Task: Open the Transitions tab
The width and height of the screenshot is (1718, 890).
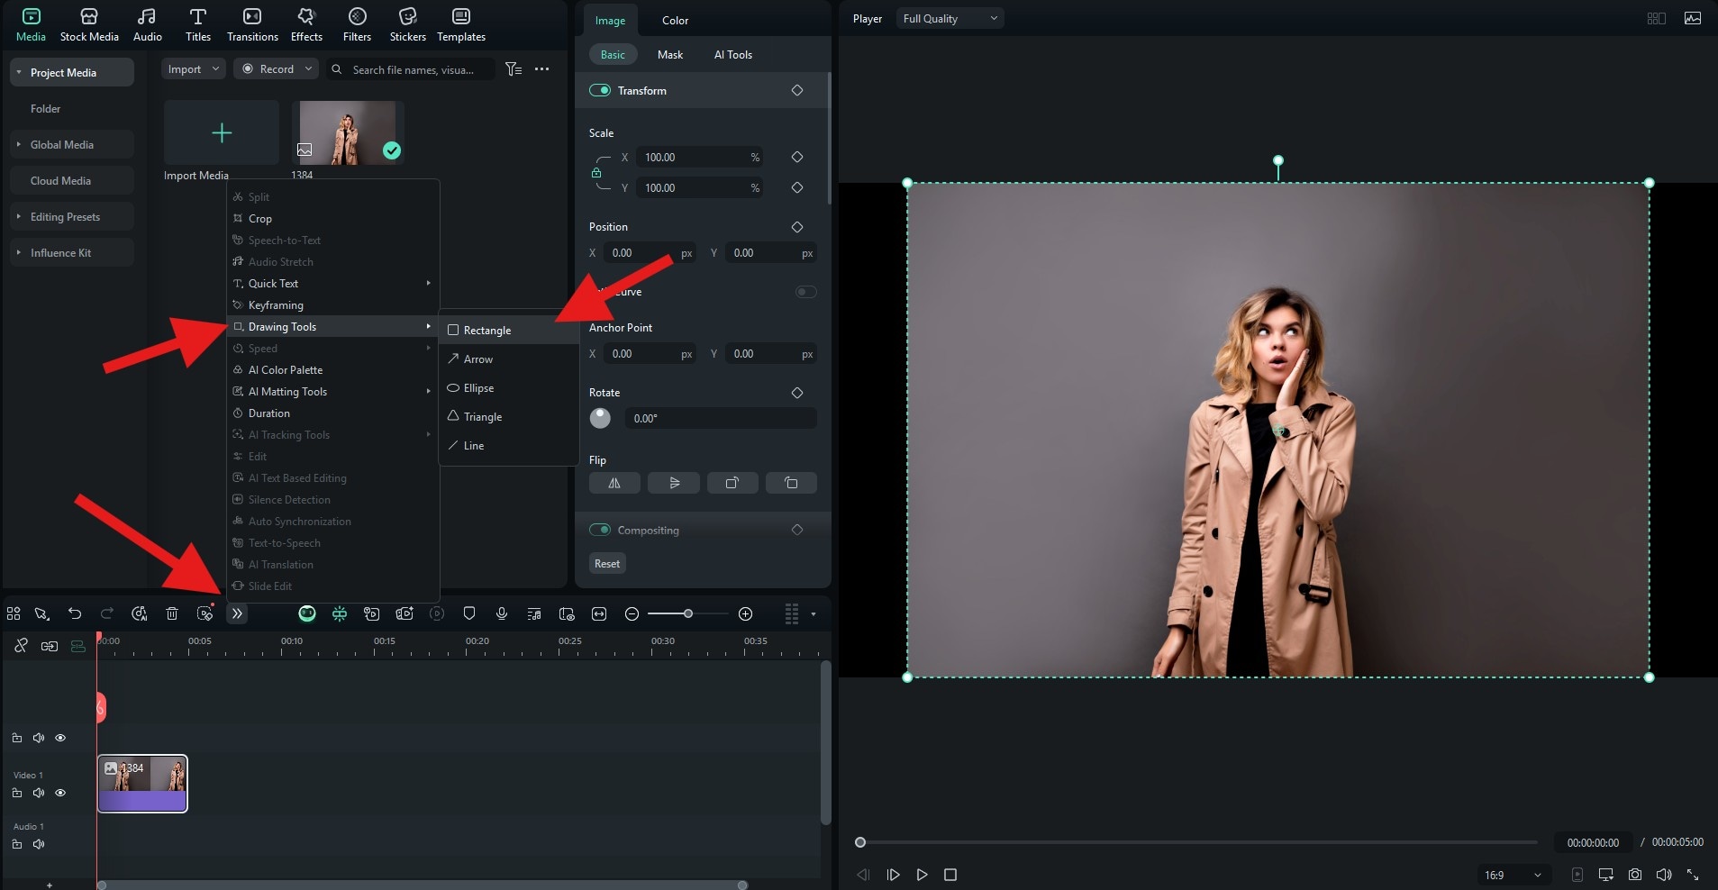Action: pos(252,25)
